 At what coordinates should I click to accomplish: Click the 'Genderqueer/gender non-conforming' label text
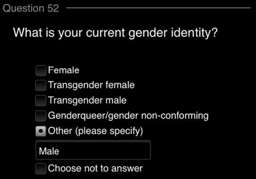pyautogui.click(x=128, y=116)
